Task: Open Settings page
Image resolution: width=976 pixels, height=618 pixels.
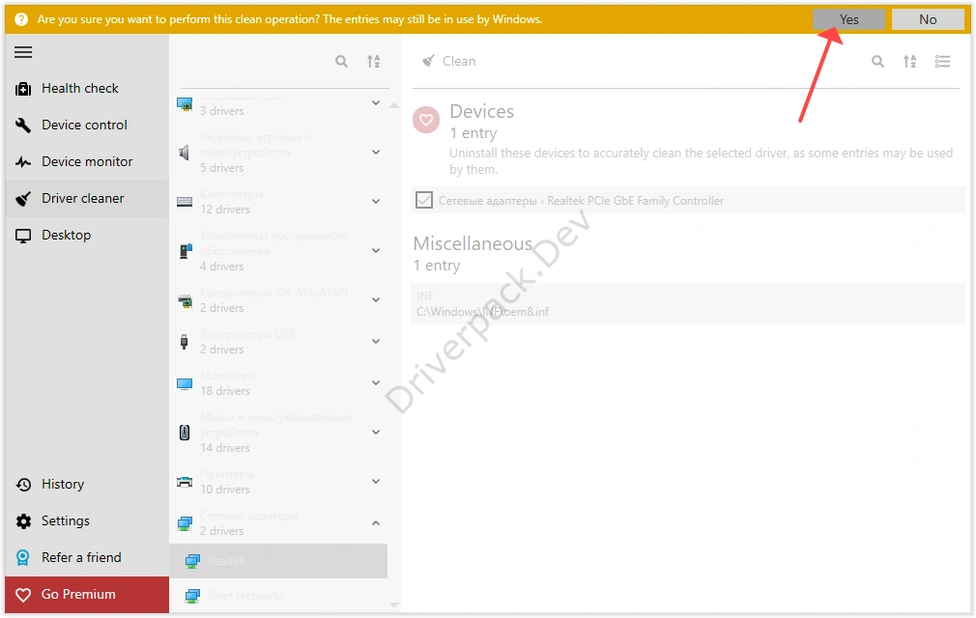Action: click(87, 521)
